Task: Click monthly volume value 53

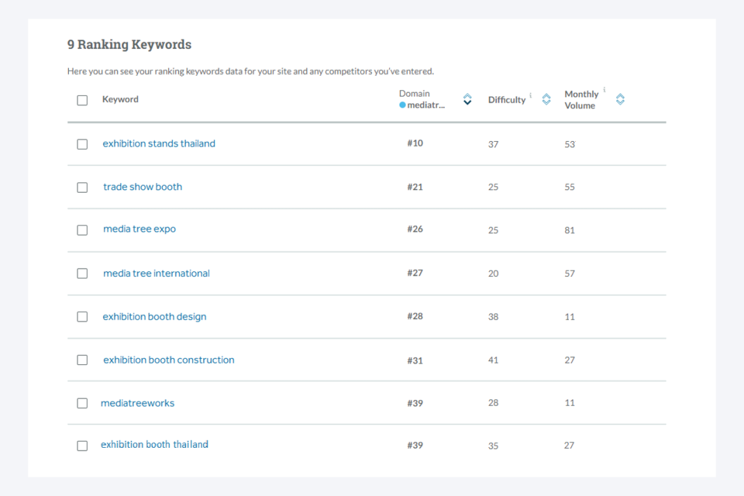Action: [570, 144]
